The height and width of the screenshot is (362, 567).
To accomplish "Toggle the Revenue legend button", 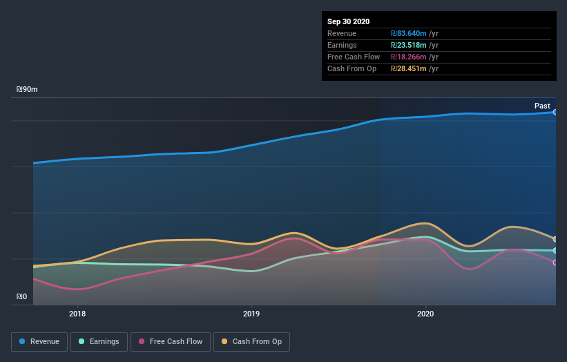I will (x=39, y=342).
